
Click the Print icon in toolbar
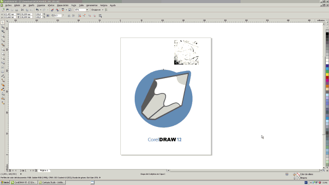point(16,10)
